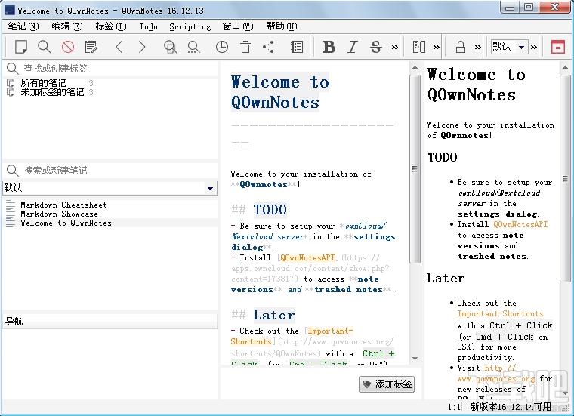Select the Welcome to QOwnNotes note
The image size is (574, 416).
pos(66,223)
